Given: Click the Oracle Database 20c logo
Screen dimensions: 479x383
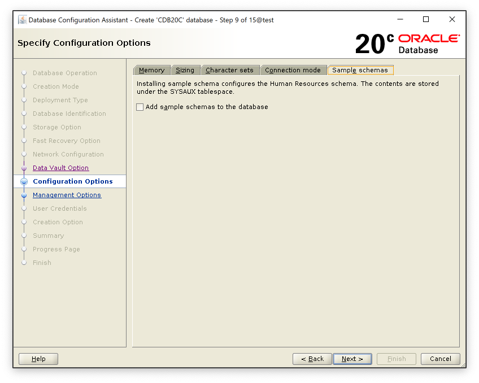Looking at the screenshot, I should (x=407, y=43).
